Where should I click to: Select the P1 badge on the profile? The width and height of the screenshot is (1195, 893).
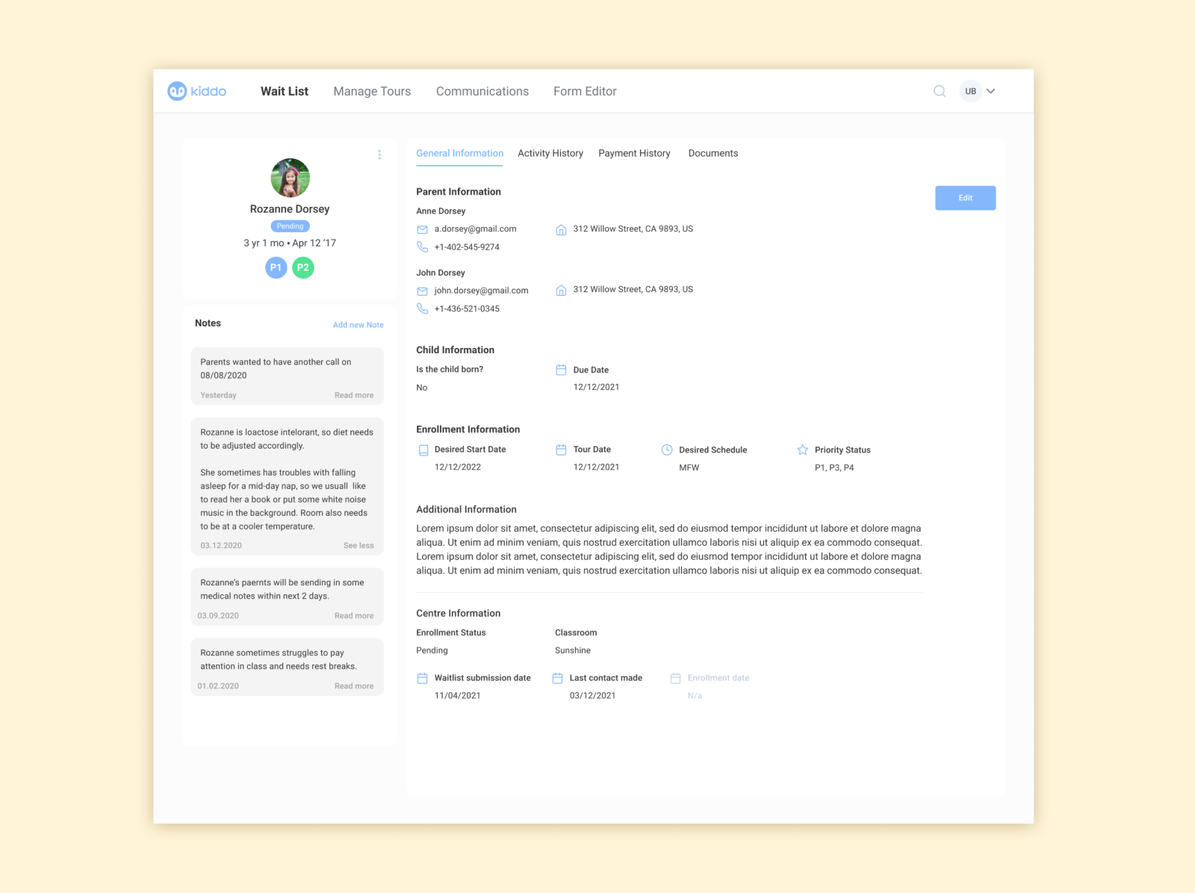[x=276, y=267]
